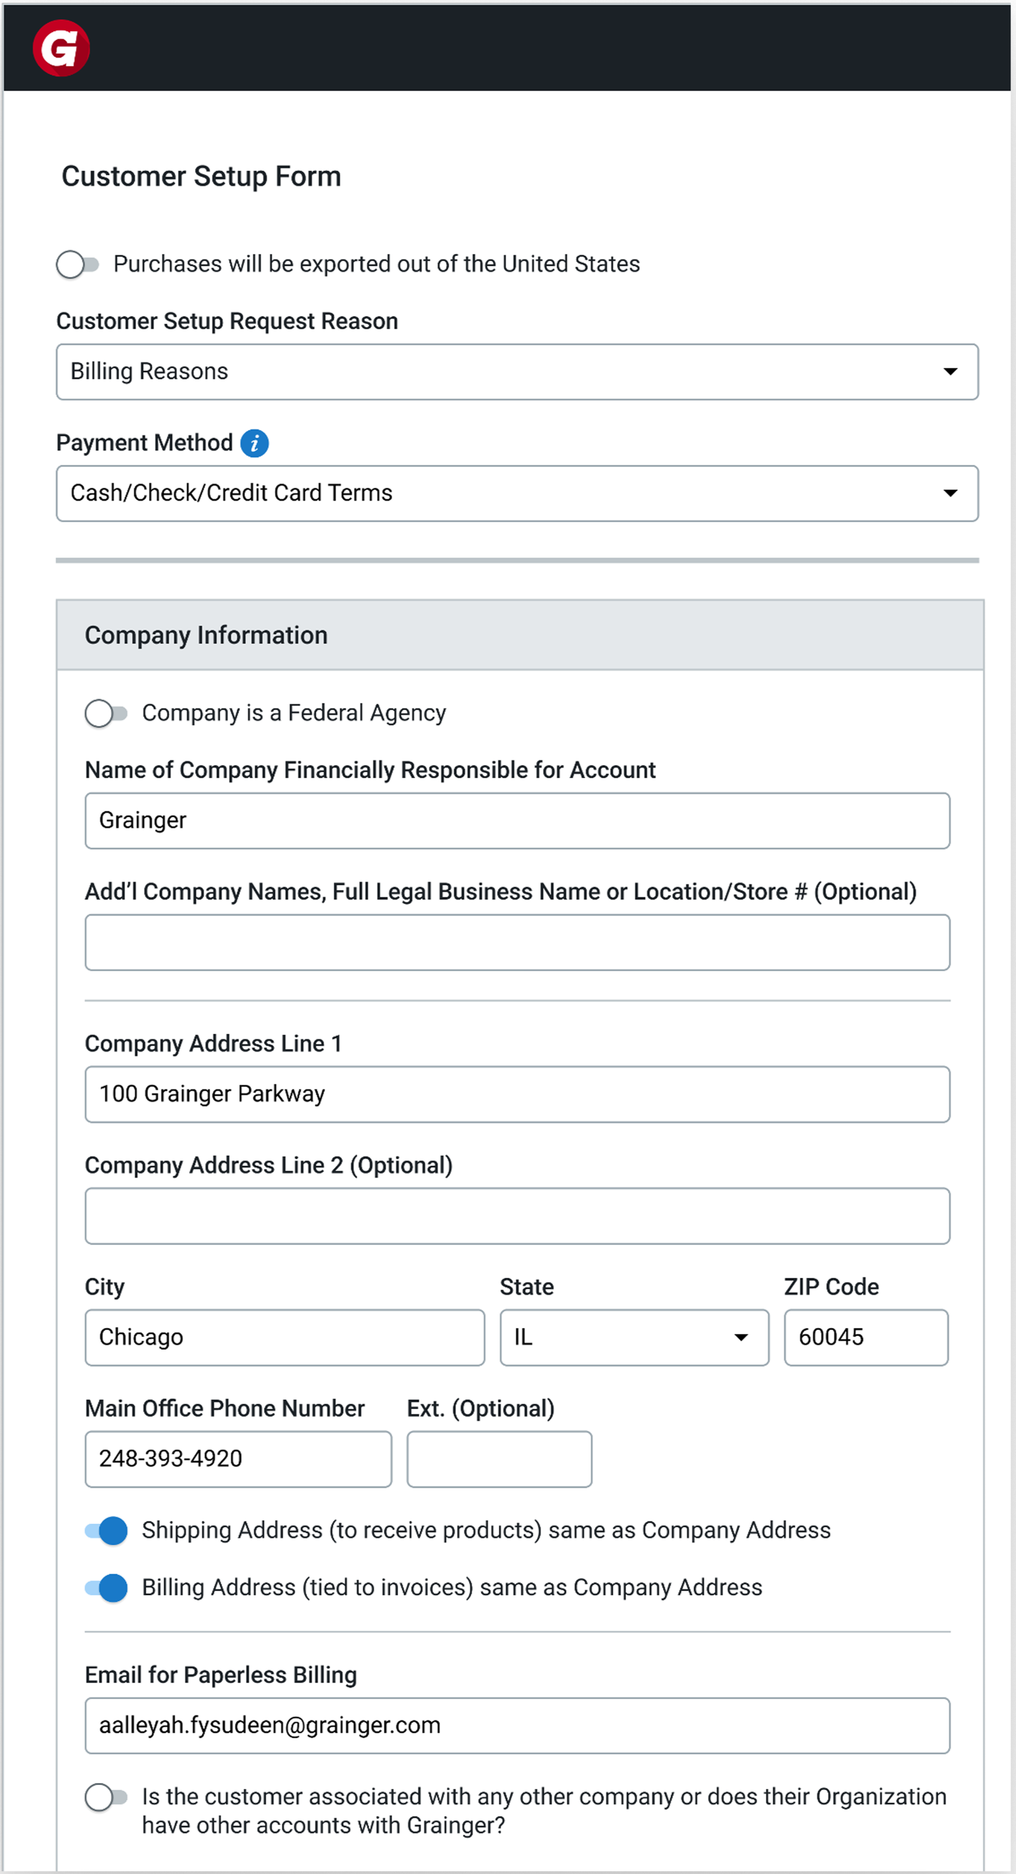Click the company name field containing Grainger
The height and width of the screenshot is (1874, 1016).
point(517,821)
